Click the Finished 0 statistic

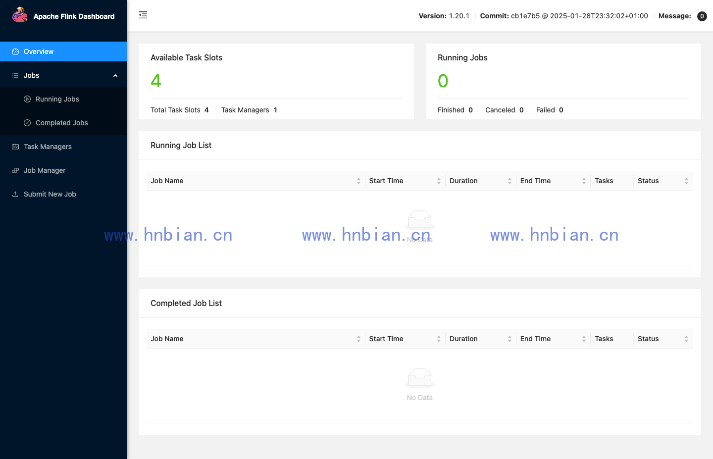[x=455, y=110]
